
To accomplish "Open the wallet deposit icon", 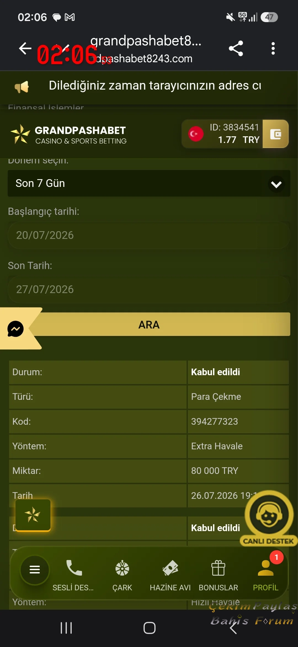I will (x=275, y=134).
